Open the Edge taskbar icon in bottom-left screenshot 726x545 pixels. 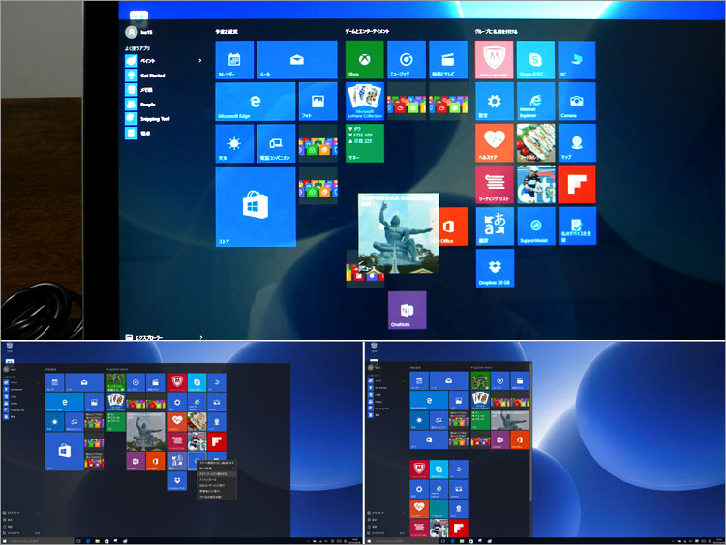click(88, 541)
